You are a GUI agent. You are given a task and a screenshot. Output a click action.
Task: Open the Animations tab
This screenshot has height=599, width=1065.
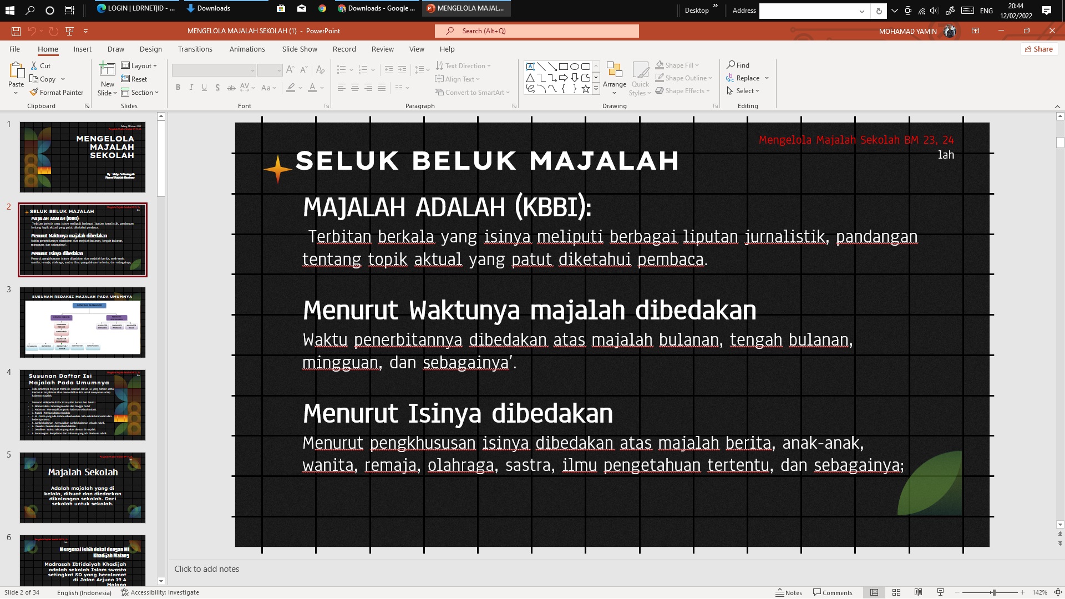247,49
